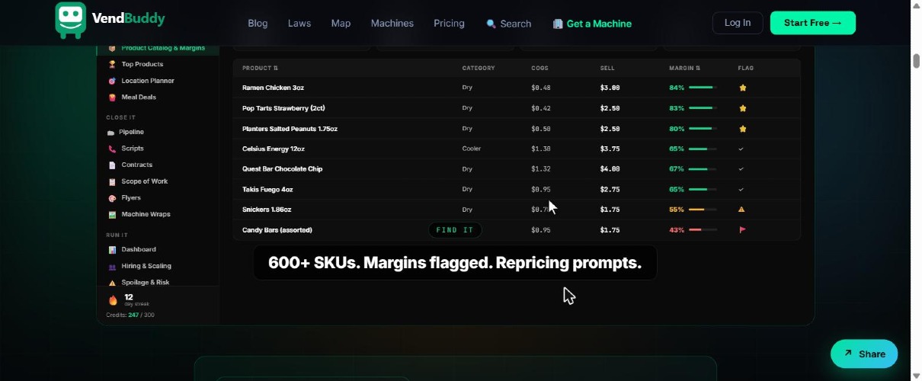Click the Share button

[x=864, y=354]
